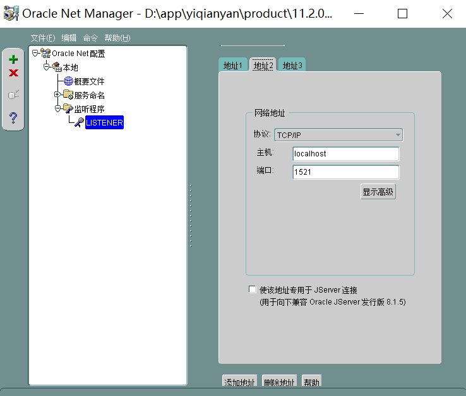Image resolution: width=466 pixels, height=396 pixels.
Task: Click the folder icon beside 监听程序
Action: click(68, 108)
